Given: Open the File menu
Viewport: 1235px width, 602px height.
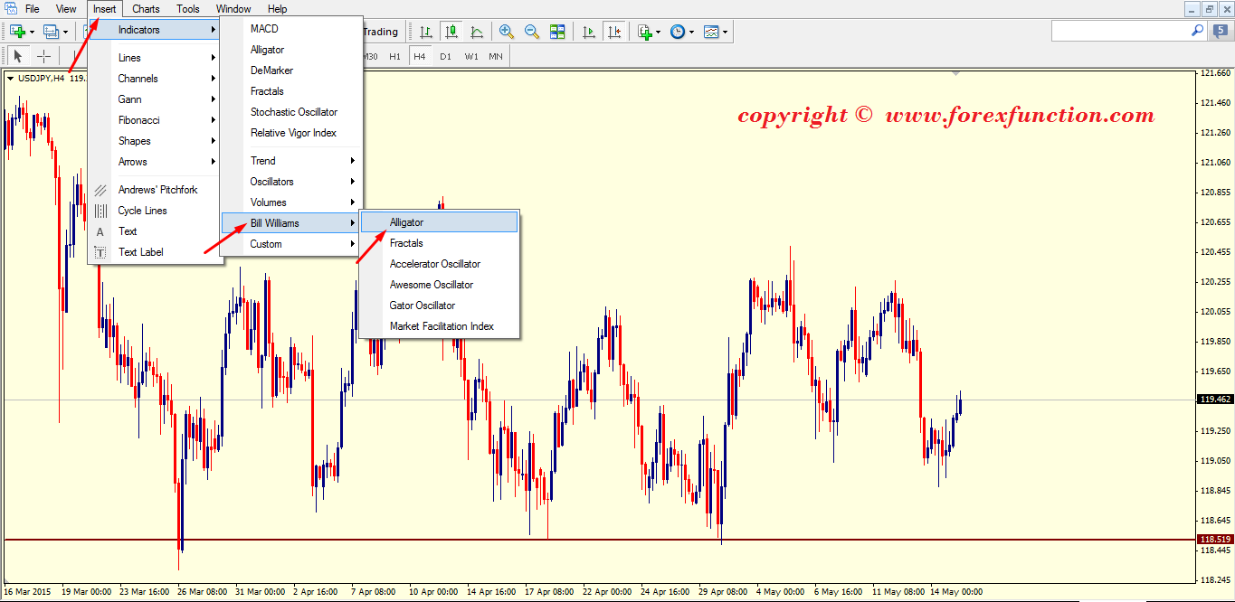Looking at the screenshot, I should click(x=33, y=9).
